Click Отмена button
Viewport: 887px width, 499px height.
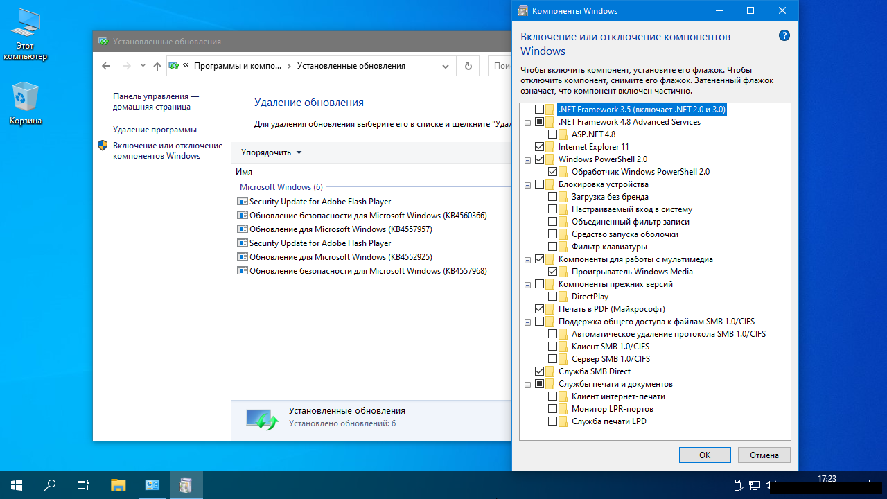764,455
